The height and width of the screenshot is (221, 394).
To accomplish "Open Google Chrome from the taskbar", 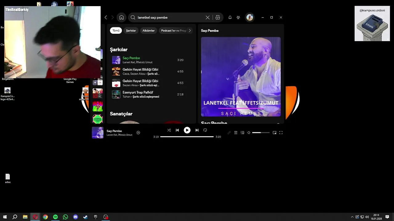I will [x=45, y=217].
